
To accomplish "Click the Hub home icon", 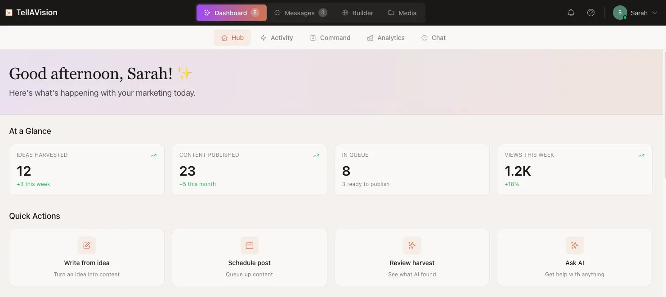I will point(223,38).
